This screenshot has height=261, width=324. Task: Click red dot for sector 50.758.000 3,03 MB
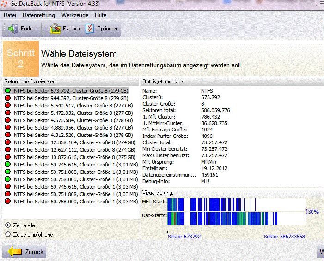point(7,202)
